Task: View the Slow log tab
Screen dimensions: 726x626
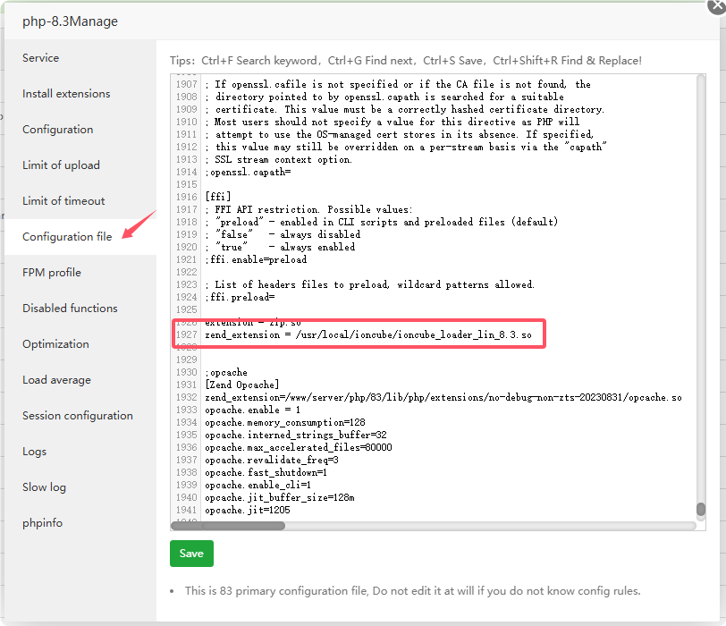Action: [x=45, y=487]
